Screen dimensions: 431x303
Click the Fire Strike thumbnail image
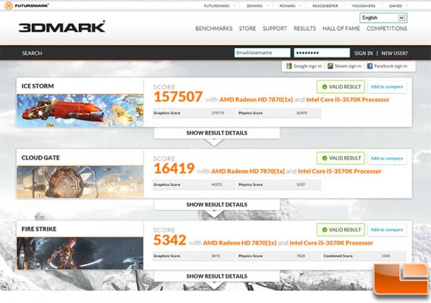(x=80, y=254)
